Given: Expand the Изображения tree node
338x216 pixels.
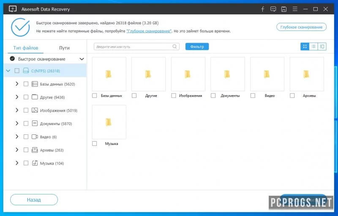Looking at the screenshot, I should click(17, 110).
